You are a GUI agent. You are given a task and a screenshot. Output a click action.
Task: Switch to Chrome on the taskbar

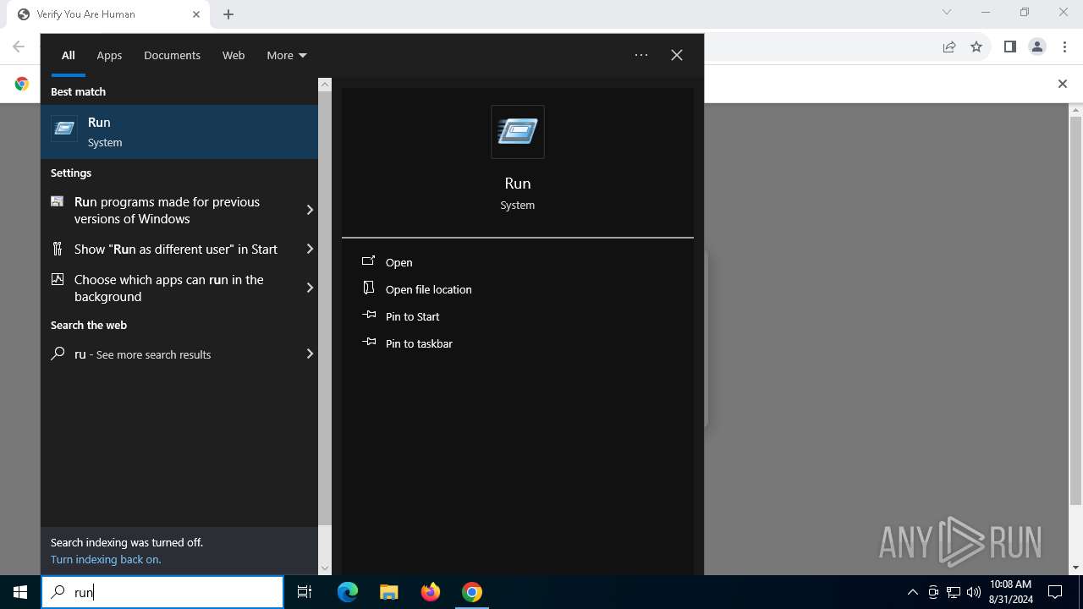[472, 592]
